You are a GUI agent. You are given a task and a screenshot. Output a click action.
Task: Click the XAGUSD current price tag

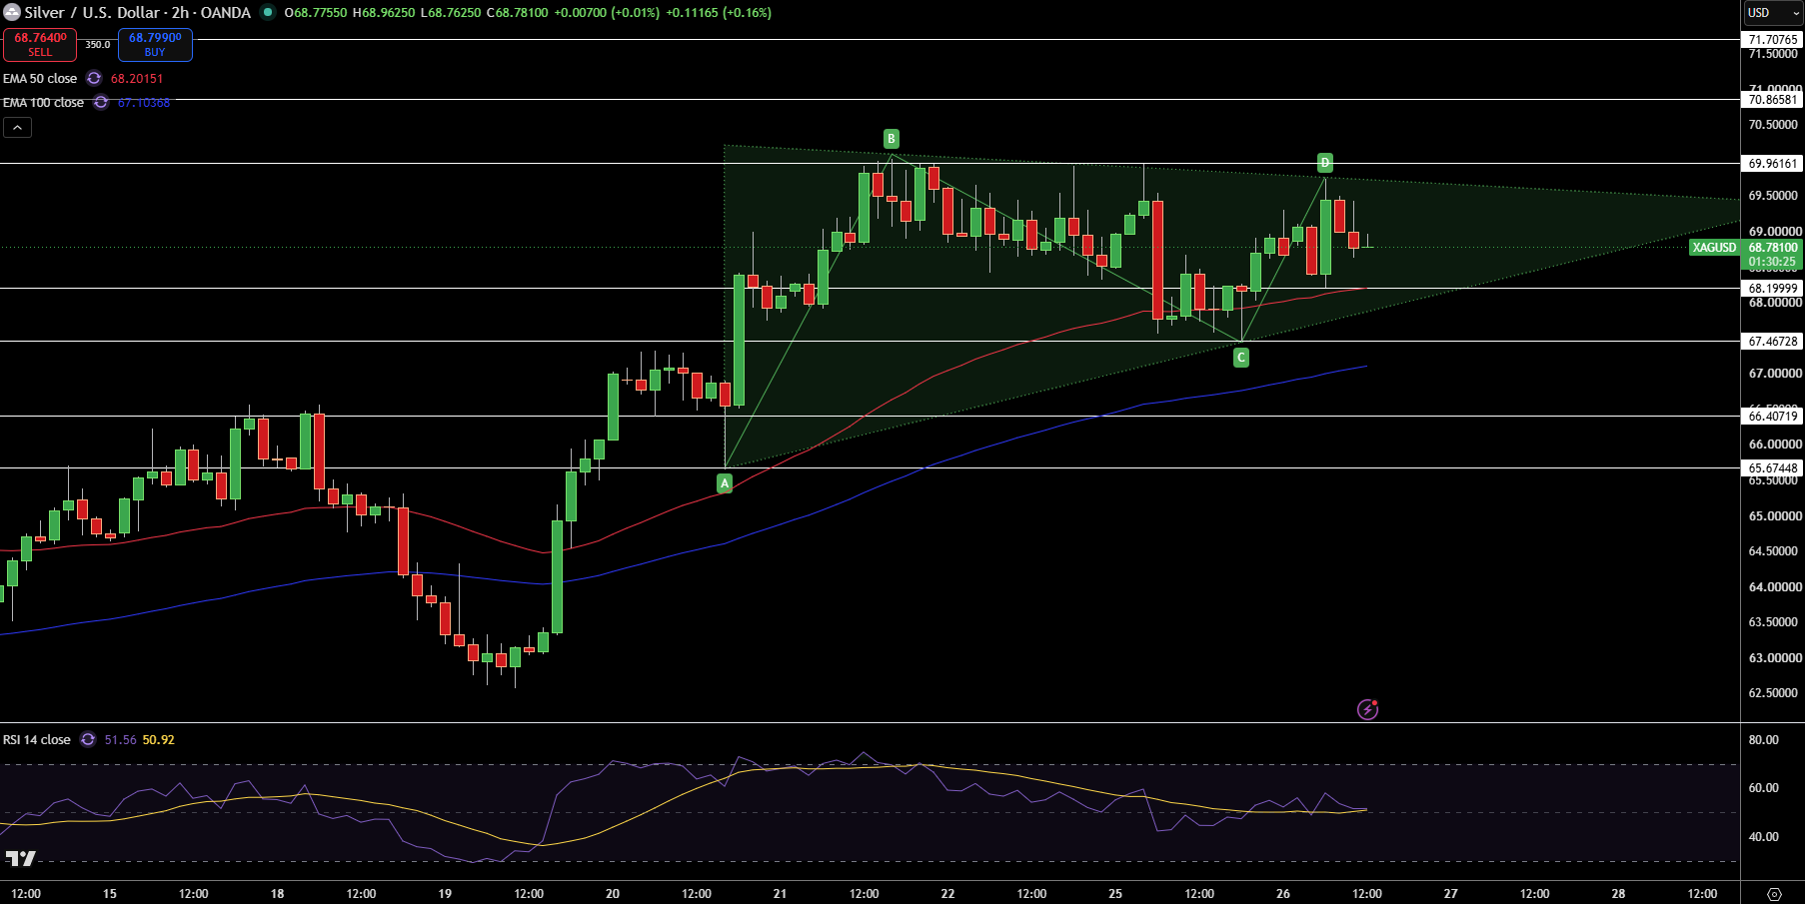(x=1714, y=247)
